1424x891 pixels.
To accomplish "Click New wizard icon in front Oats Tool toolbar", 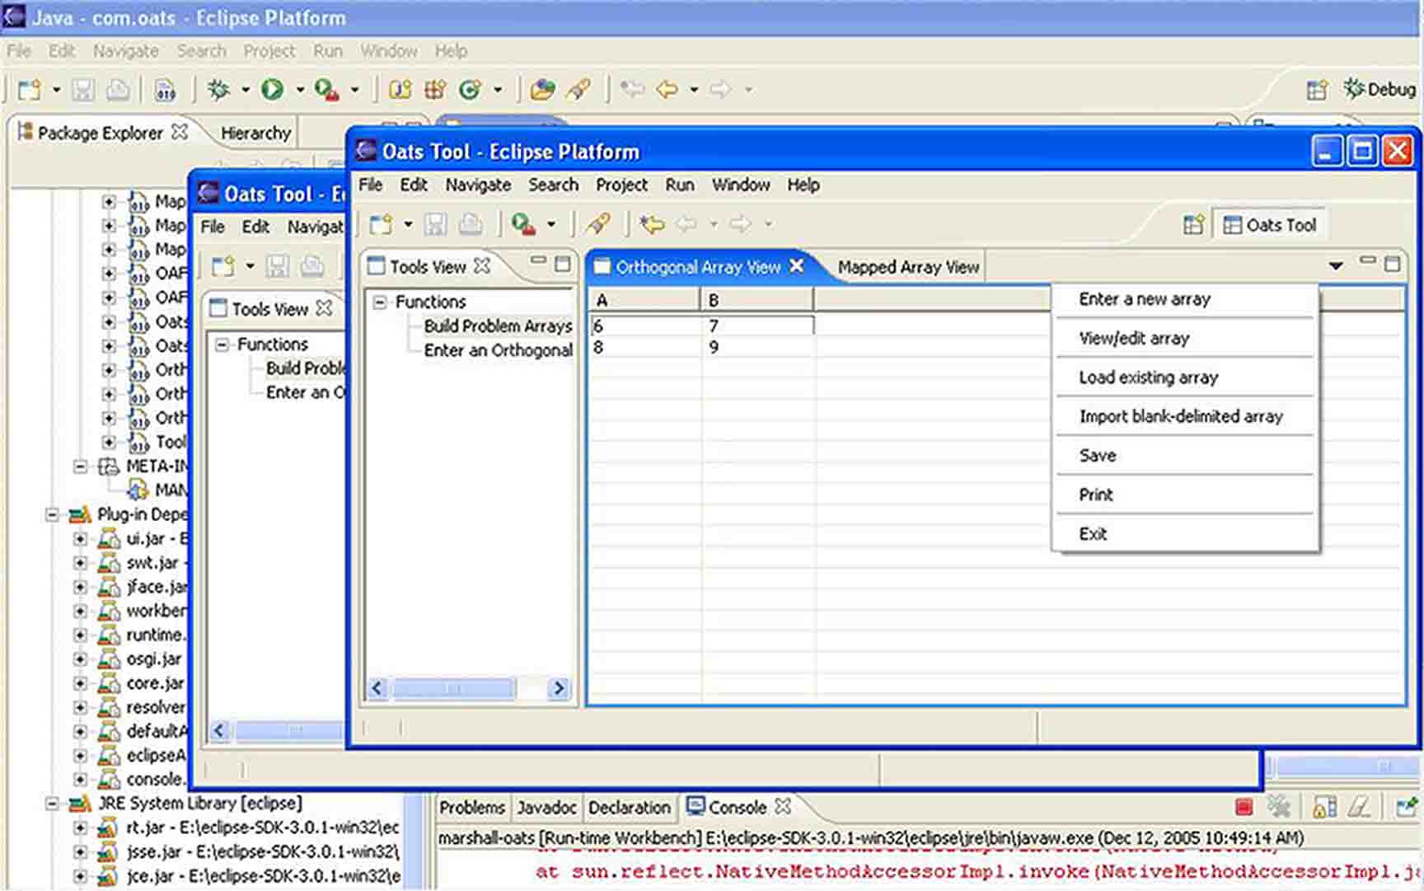I will [x=381, y=224].
